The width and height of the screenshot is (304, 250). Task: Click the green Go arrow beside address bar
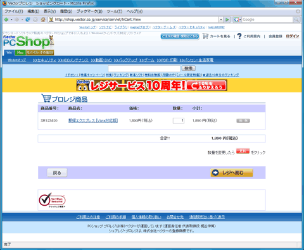[227, 20]
